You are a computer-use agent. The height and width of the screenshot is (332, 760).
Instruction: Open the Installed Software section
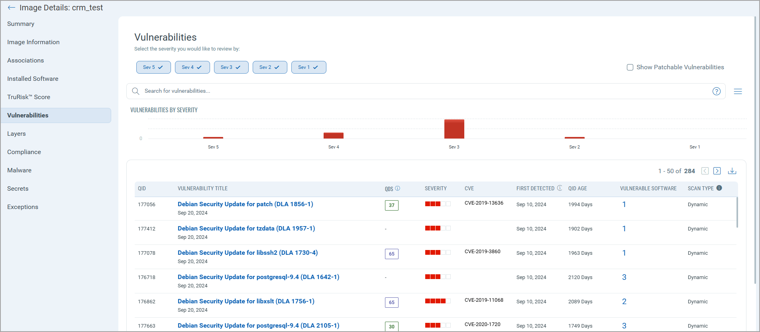pyautogui.click(x=33, y=79)
